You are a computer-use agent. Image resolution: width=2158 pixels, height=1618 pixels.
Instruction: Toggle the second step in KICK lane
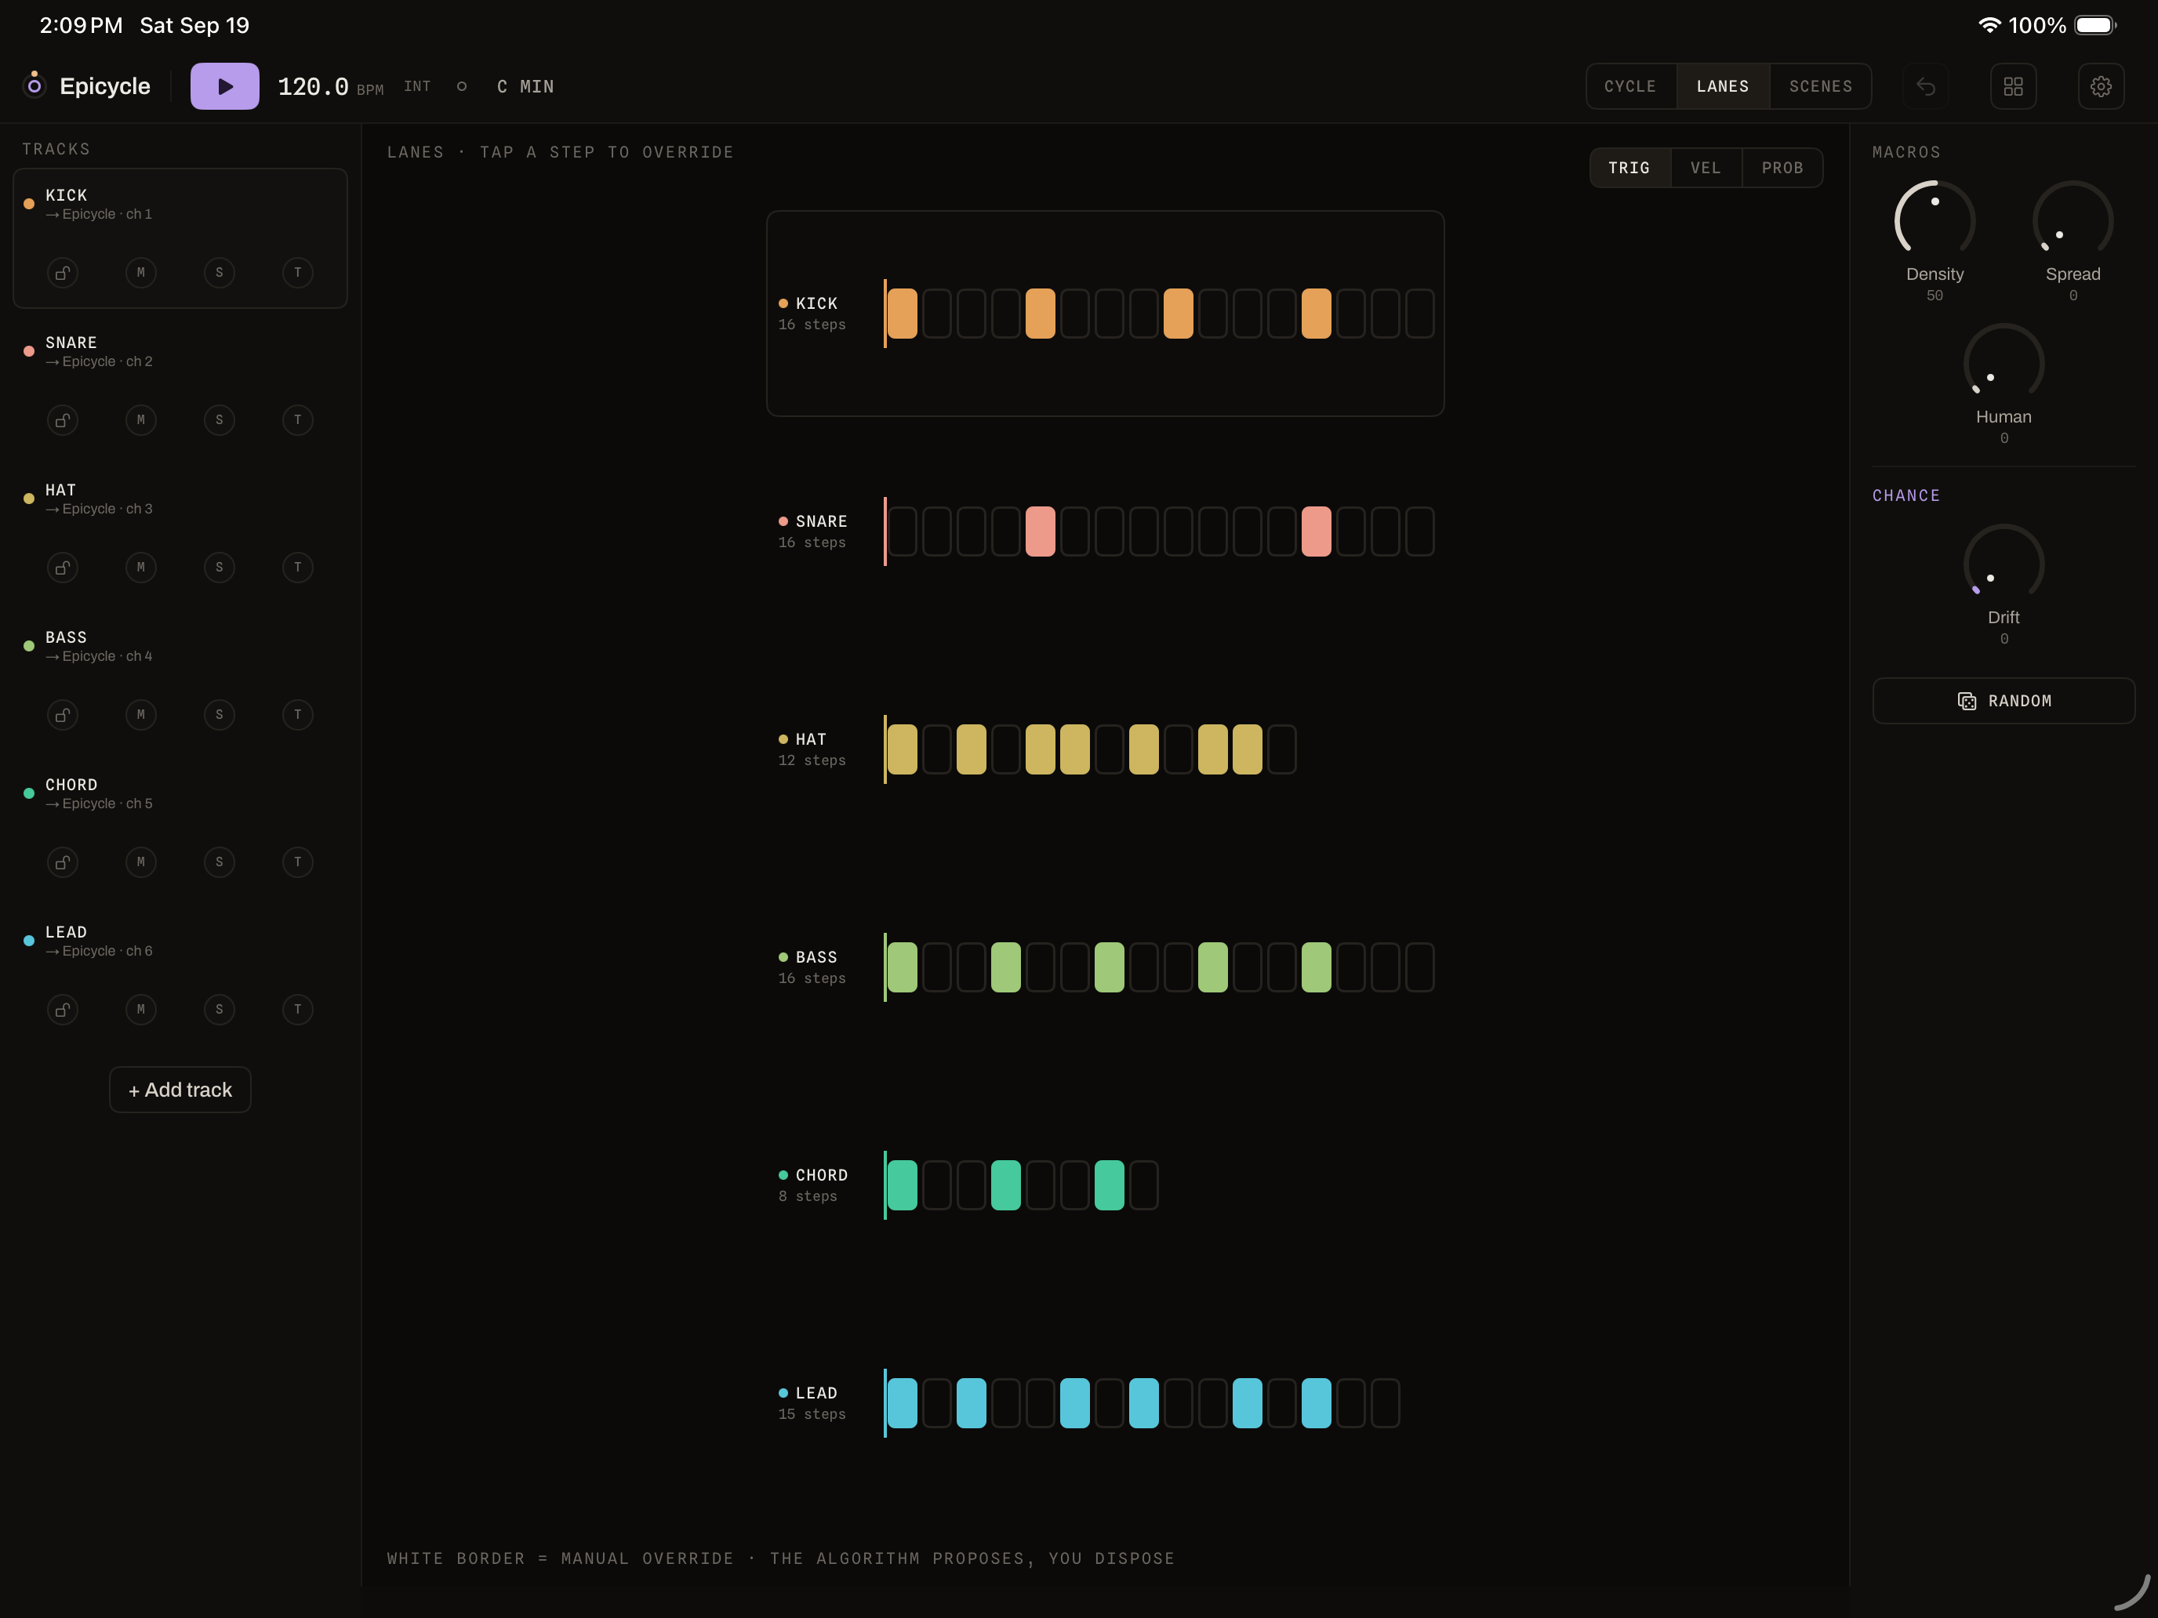[936, 314]
